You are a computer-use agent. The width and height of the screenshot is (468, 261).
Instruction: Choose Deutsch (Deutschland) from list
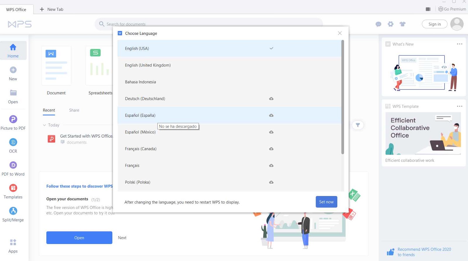click(229, 98)
